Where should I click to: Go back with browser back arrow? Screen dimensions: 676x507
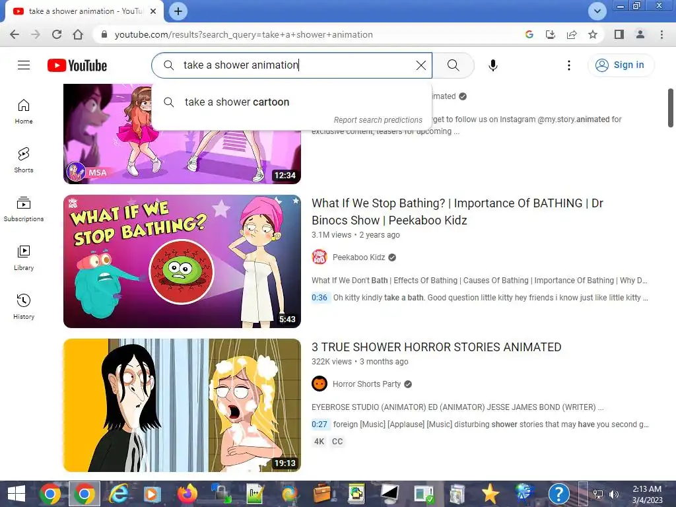coord(15,34)
